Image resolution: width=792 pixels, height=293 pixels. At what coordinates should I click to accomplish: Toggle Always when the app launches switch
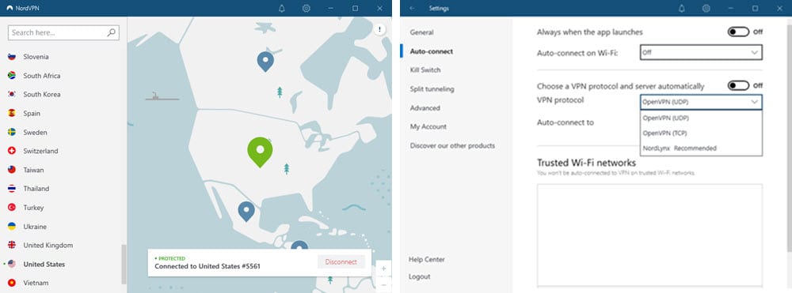click(x=738, y=32)
